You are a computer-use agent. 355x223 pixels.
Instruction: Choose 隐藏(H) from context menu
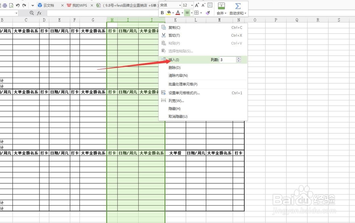tap(203, 109)
